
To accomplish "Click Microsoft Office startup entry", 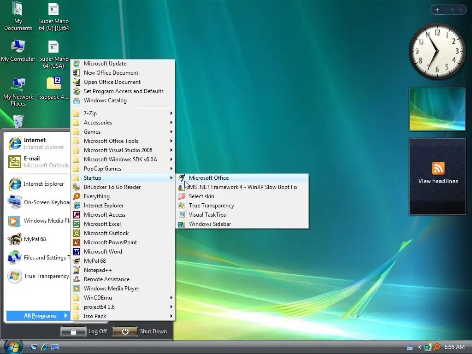I will pyautogui.click(x=242, y=178).
